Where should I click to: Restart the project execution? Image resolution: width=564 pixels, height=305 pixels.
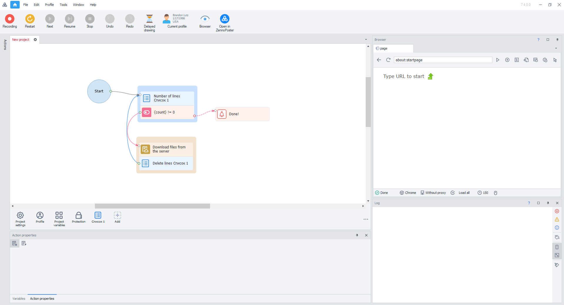(30, 19)
